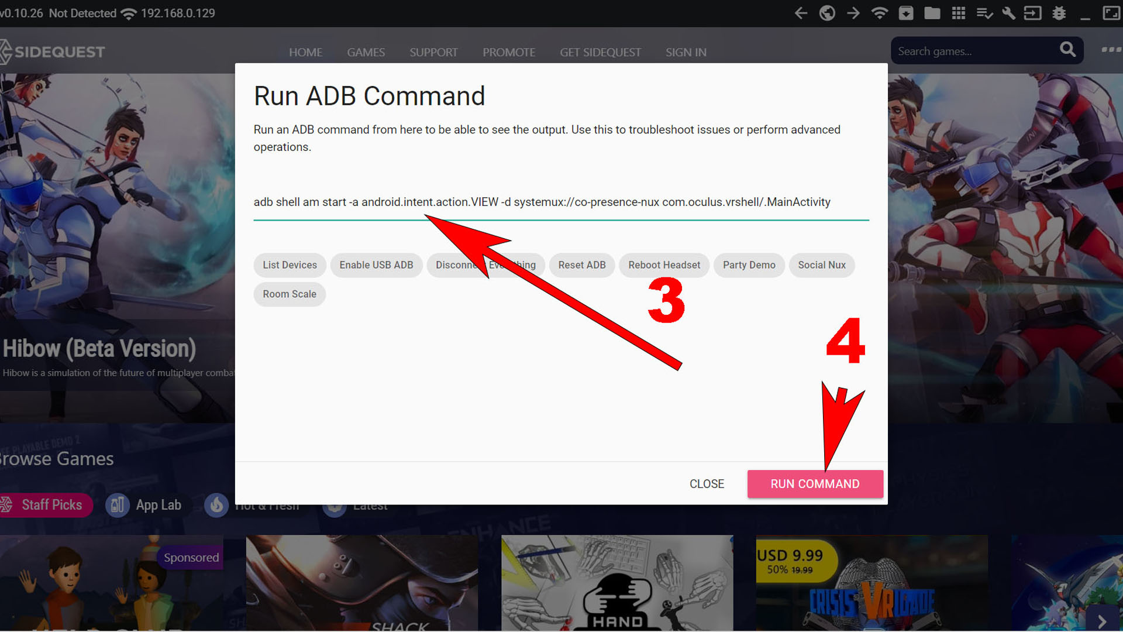This screenshot has width=1123, height=632.
Task: Click the App Lab category icon
Action: click(117, 505)
